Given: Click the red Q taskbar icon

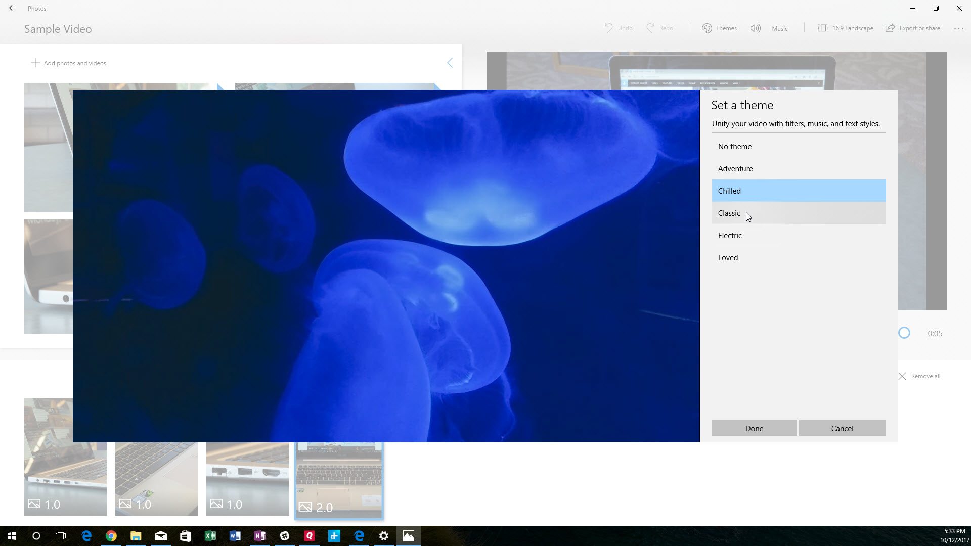Looking at the screenshot, I should 309,536.
